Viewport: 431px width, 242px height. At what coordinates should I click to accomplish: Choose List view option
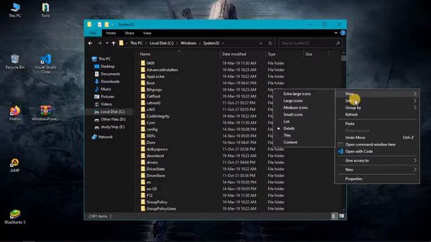click(x=286, y=121)
